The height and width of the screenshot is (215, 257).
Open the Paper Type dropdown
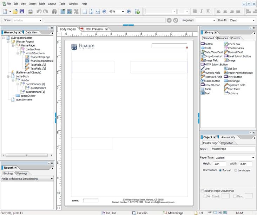coord(253,158)
